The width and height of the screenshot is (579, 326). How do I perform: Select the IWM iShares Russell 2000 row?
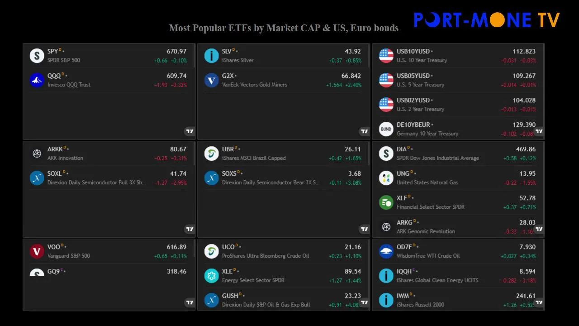[x=457, y=300]
